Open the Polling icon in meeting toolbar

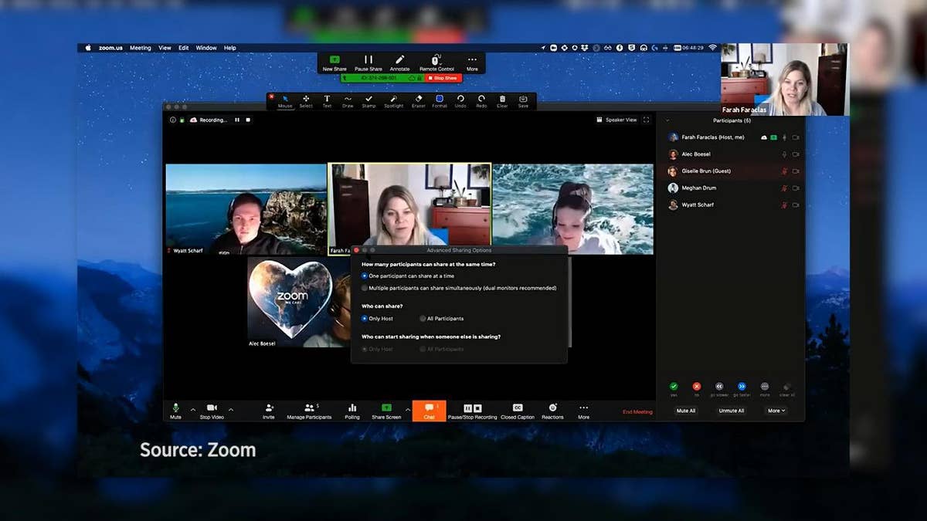click(x=352, y=410)
